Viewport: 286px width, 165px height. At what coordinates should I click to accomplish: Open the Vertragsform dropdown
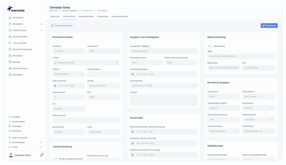click(x=163, y=86)
